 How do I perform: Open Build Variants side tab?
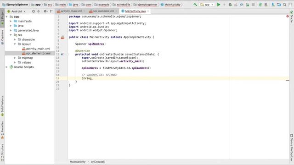(2, 106)
